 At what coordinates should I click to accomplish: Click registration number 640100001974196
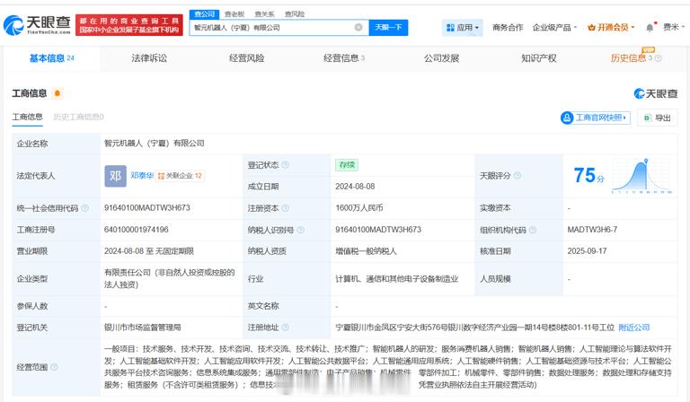coord(137,230)
